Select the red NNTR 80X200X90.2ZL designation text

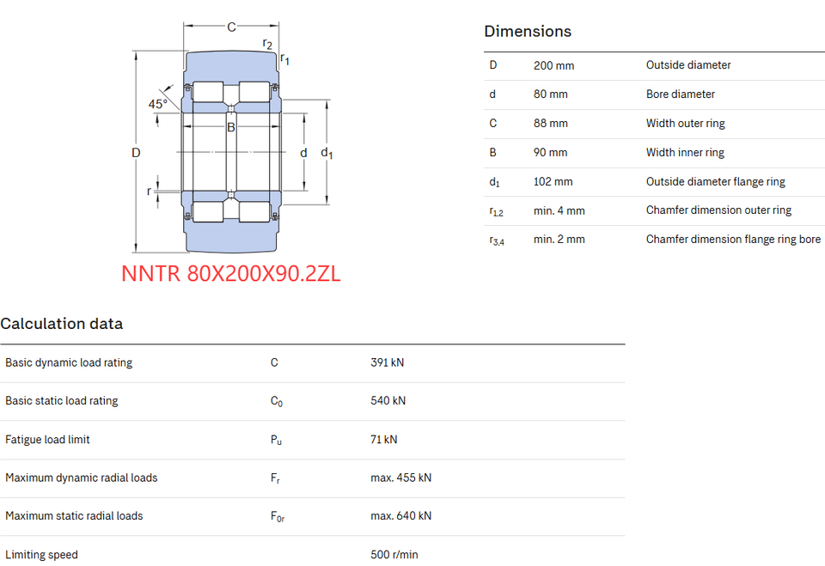click(x=231, y=273)
